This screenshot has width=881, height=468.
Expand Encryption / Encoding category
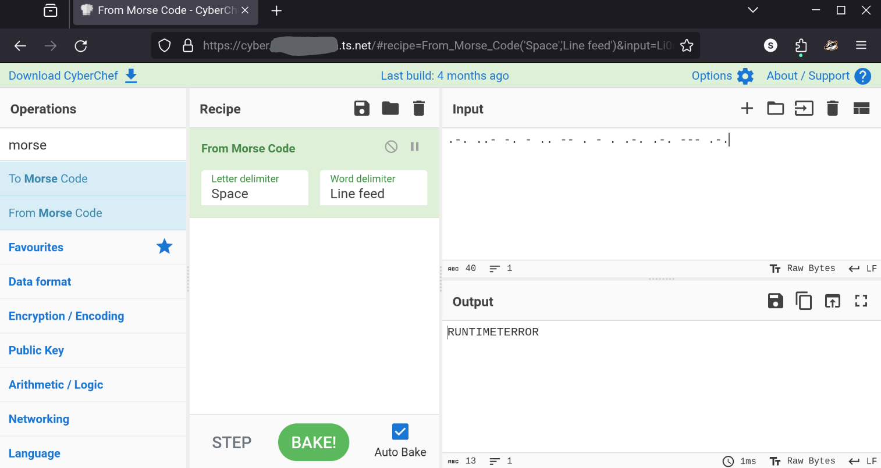(x=93, y=316)
